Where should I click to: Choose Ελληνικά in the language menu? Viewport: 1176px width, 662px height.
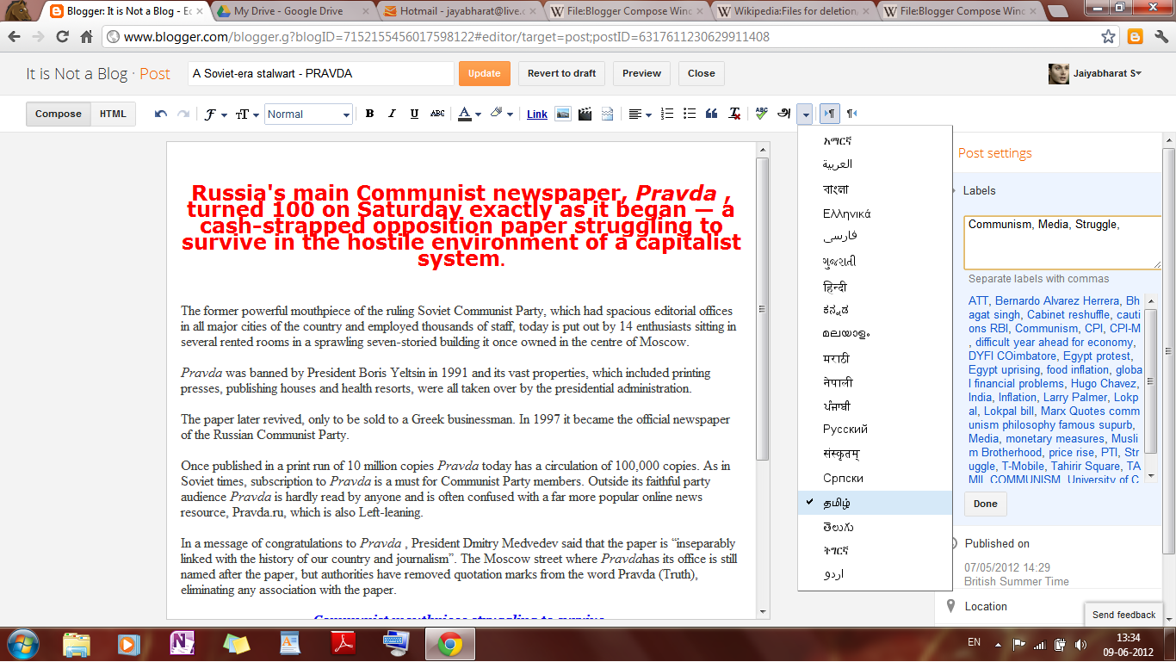coord(875,213)
